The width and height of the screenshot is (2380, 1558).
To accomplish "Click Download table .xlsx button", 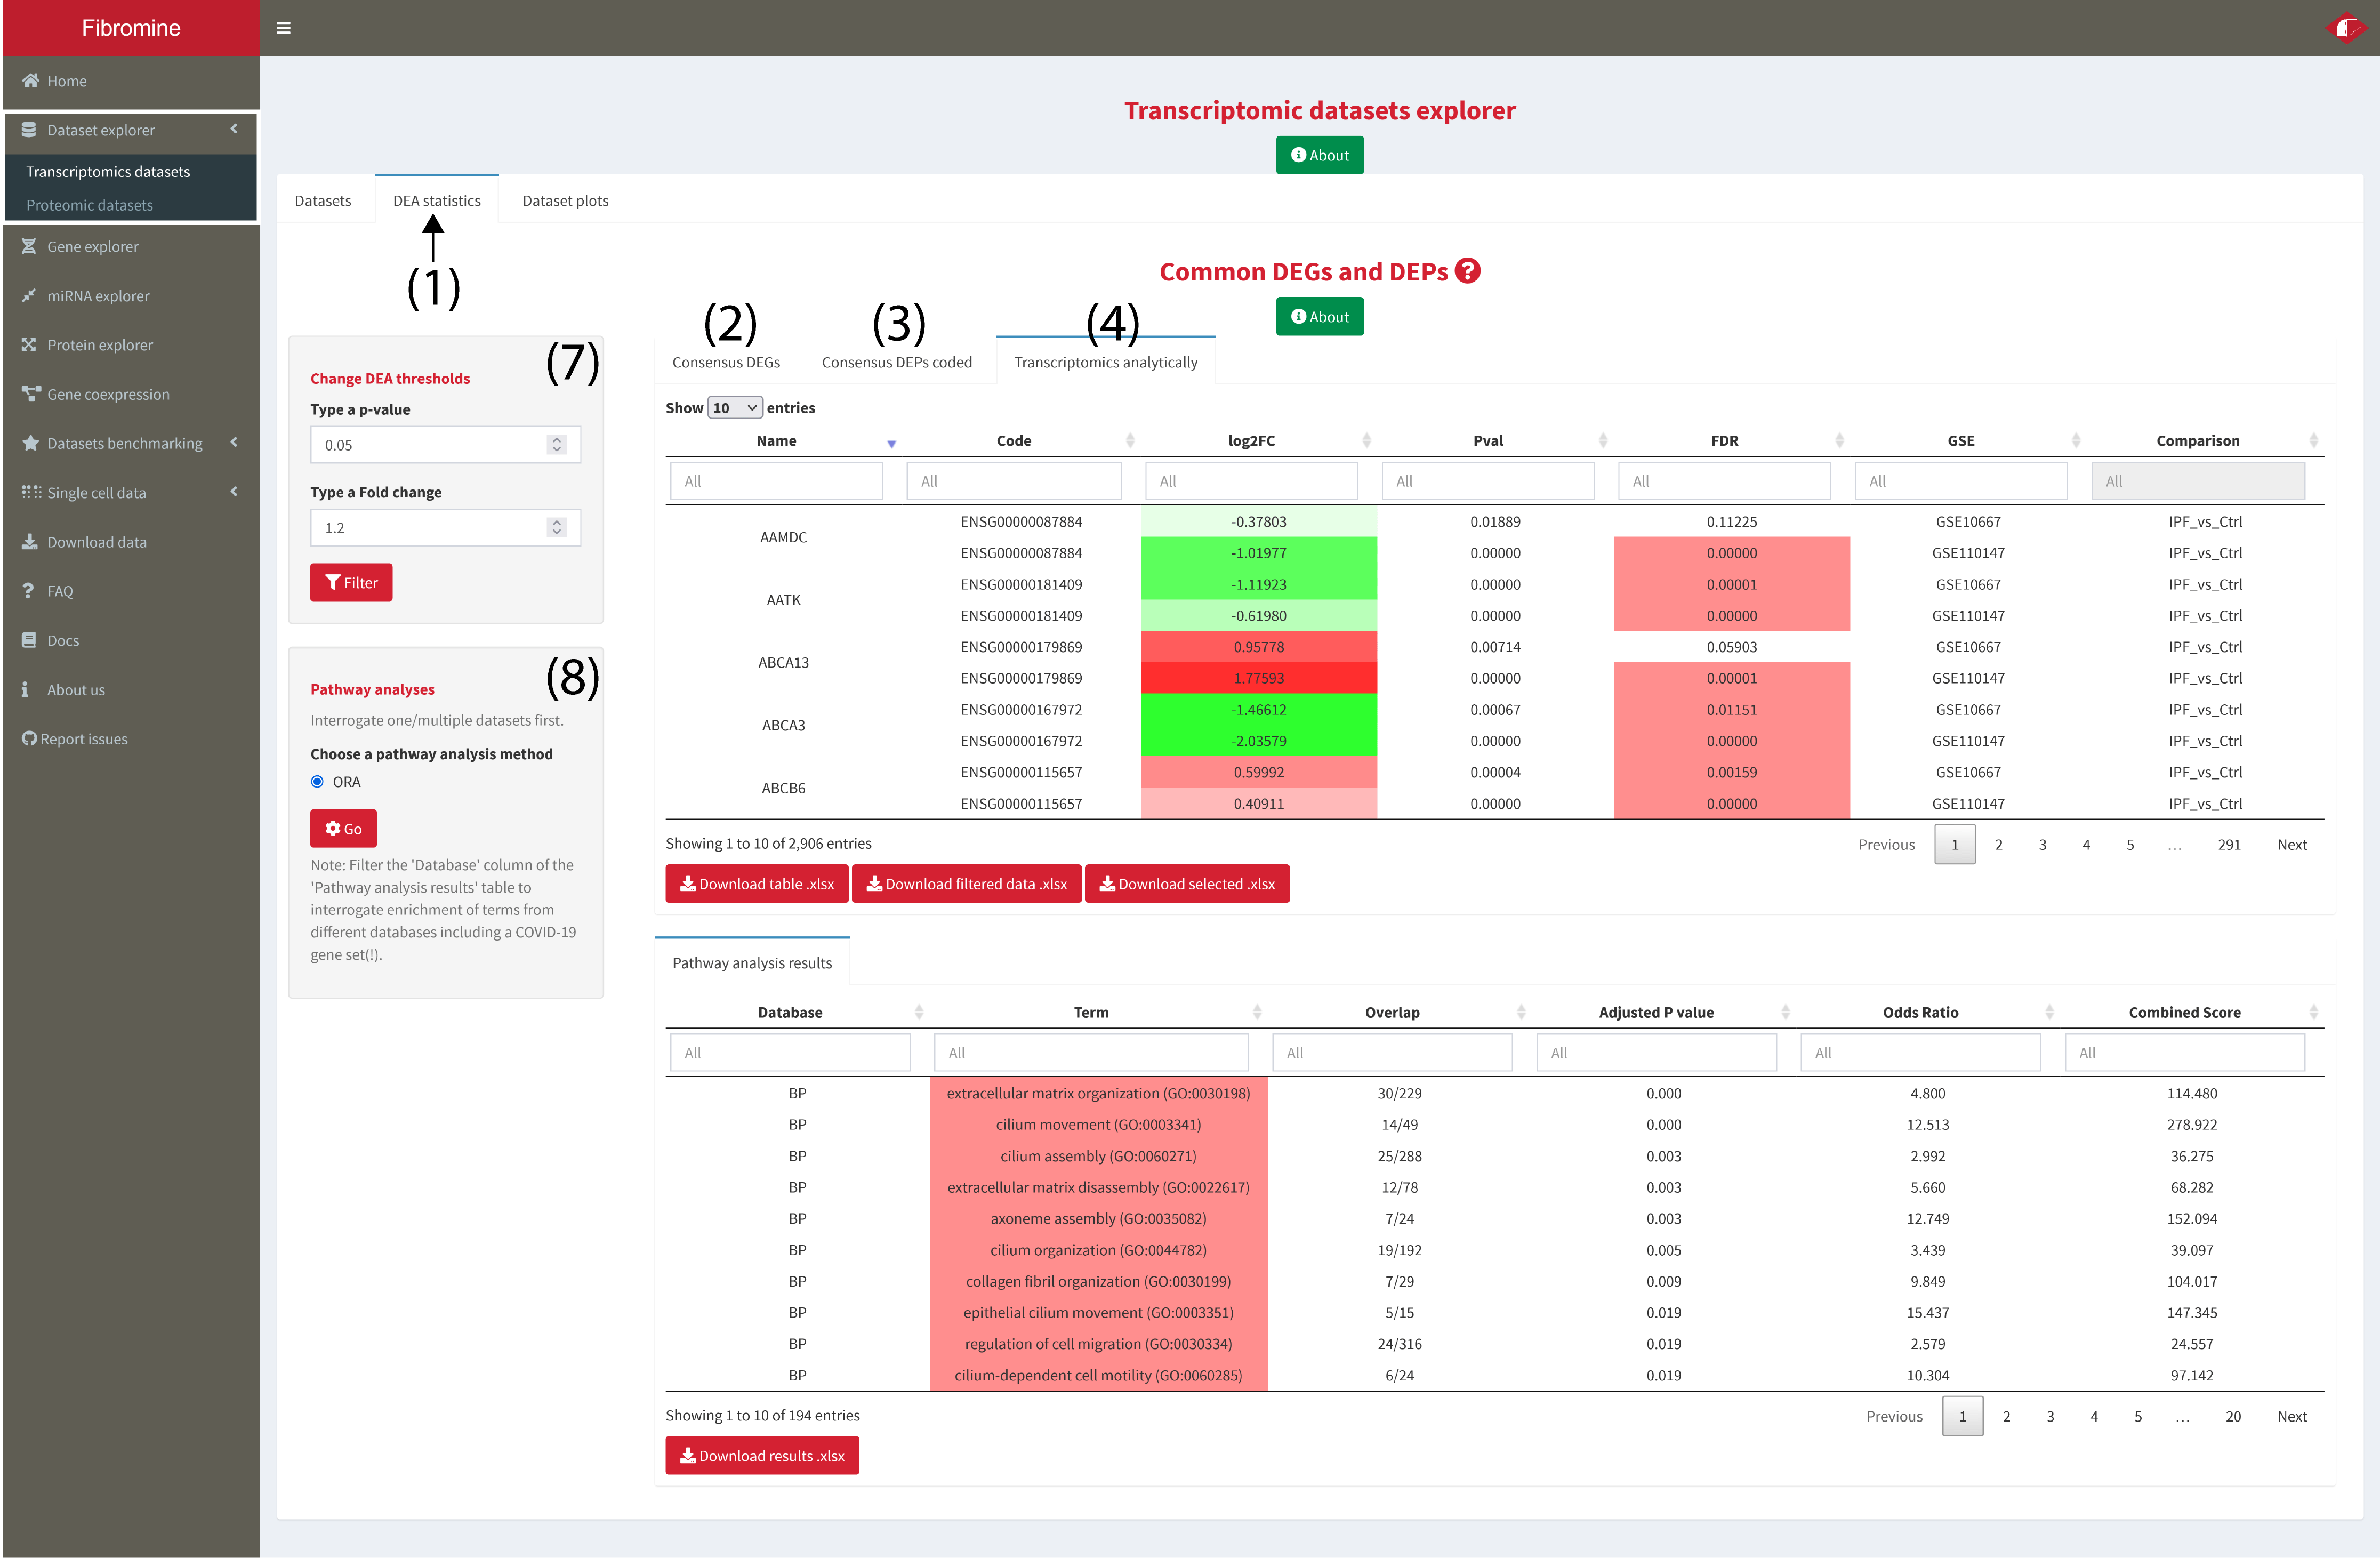I will pos(757,884).
